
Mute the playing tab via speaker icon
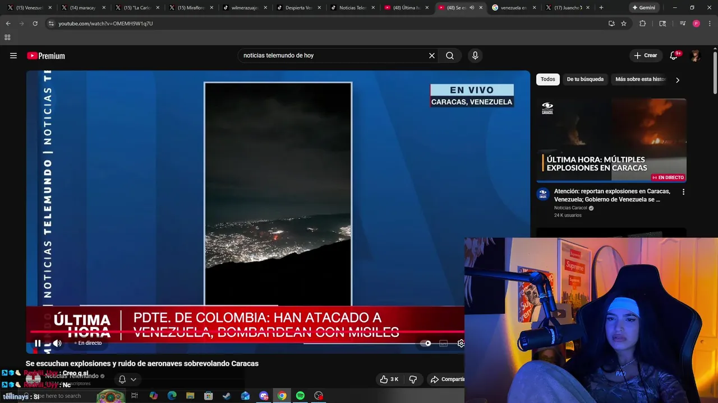click(472, 8)
